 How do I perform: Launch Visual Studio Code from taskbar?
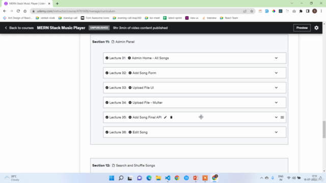pyautogui.click(x=168, y=178)
